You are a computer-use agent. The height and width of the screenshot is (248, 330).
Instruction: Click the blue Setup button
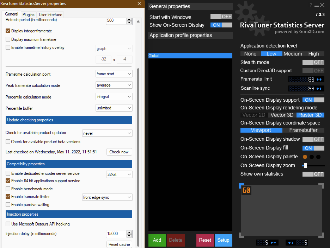pyautogui.click(x=223, y=240)
